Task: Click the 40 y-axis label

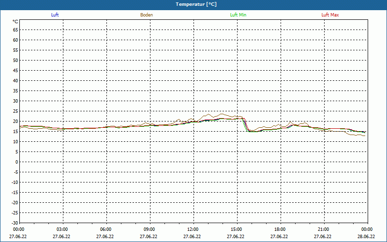Action: click(x=15, y=81)
